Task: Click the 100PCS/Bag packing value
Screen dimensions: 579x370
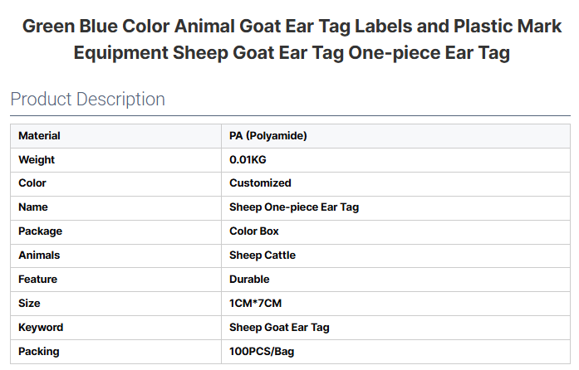Action: coord(262,352)
